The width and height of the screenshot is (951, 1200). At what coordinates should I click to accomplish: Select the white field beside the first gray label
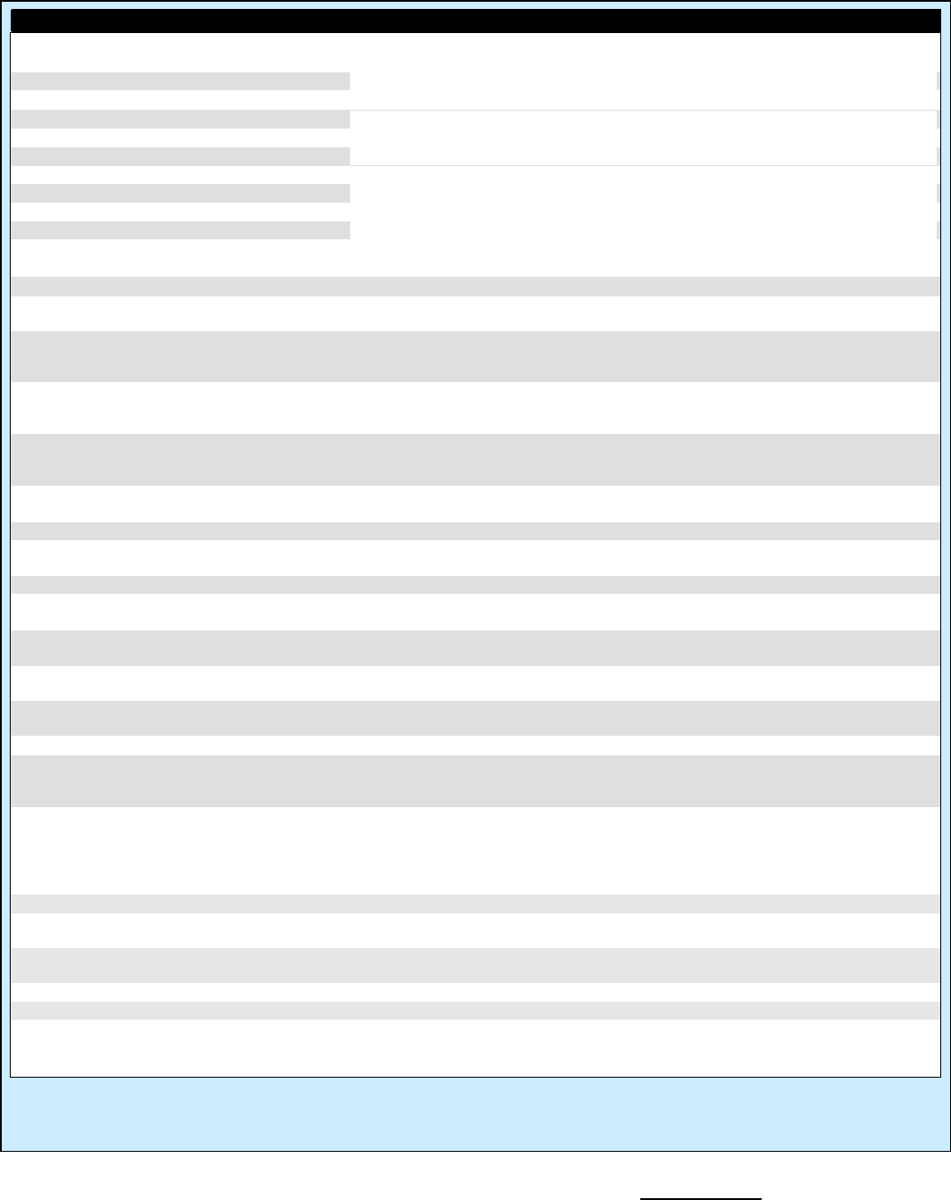[643, 81]
